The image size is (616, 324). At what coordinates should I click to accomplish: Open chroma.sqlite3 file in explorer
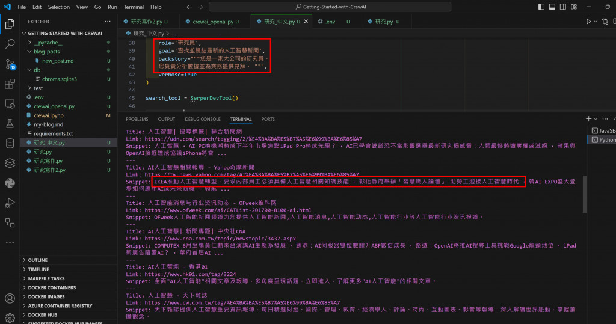coord(60,79)
